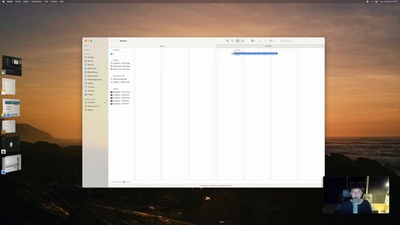Click the Vidéos group header in file list
This screenshot has width=400, height=225.
coord(116,89)
